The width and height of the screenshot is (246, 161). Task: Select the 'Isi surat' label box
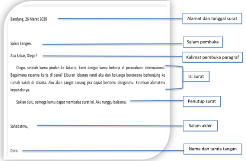click(196, 77)
